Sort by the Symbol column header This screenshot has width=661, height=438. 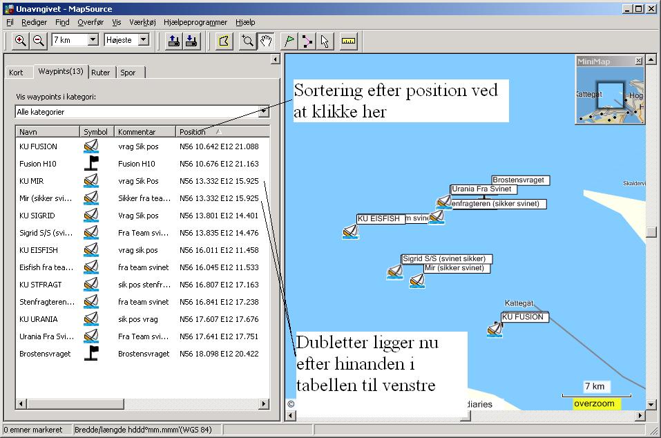click(x=97, y=132)
